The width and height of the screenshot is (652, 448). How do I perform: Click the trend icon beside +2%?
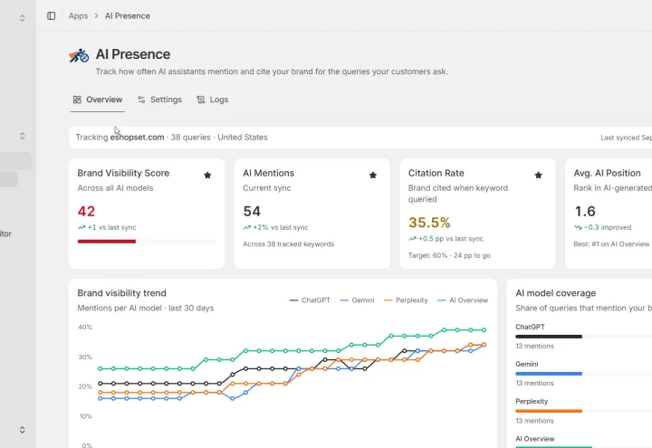247,227
